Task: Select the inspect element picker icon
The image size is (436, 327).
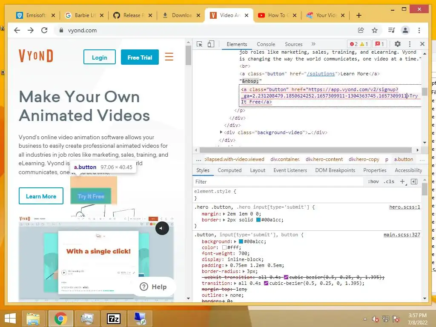Action: pyautogui.click(x=199, y=44)
